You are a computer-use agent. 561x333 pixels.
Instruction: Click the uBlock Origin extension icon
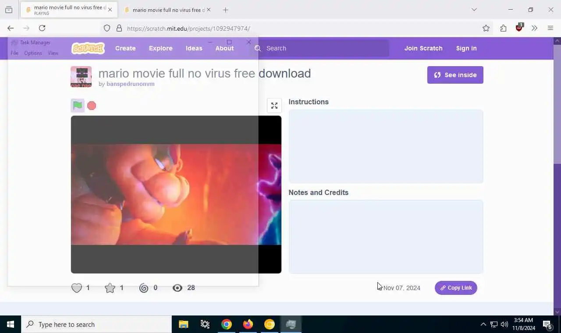click(x=519, y=28)
